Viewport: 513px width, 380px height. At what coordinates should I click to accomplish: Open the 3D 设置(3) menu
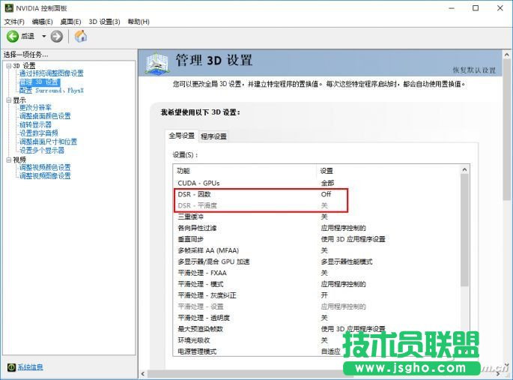tap(104, 22)
